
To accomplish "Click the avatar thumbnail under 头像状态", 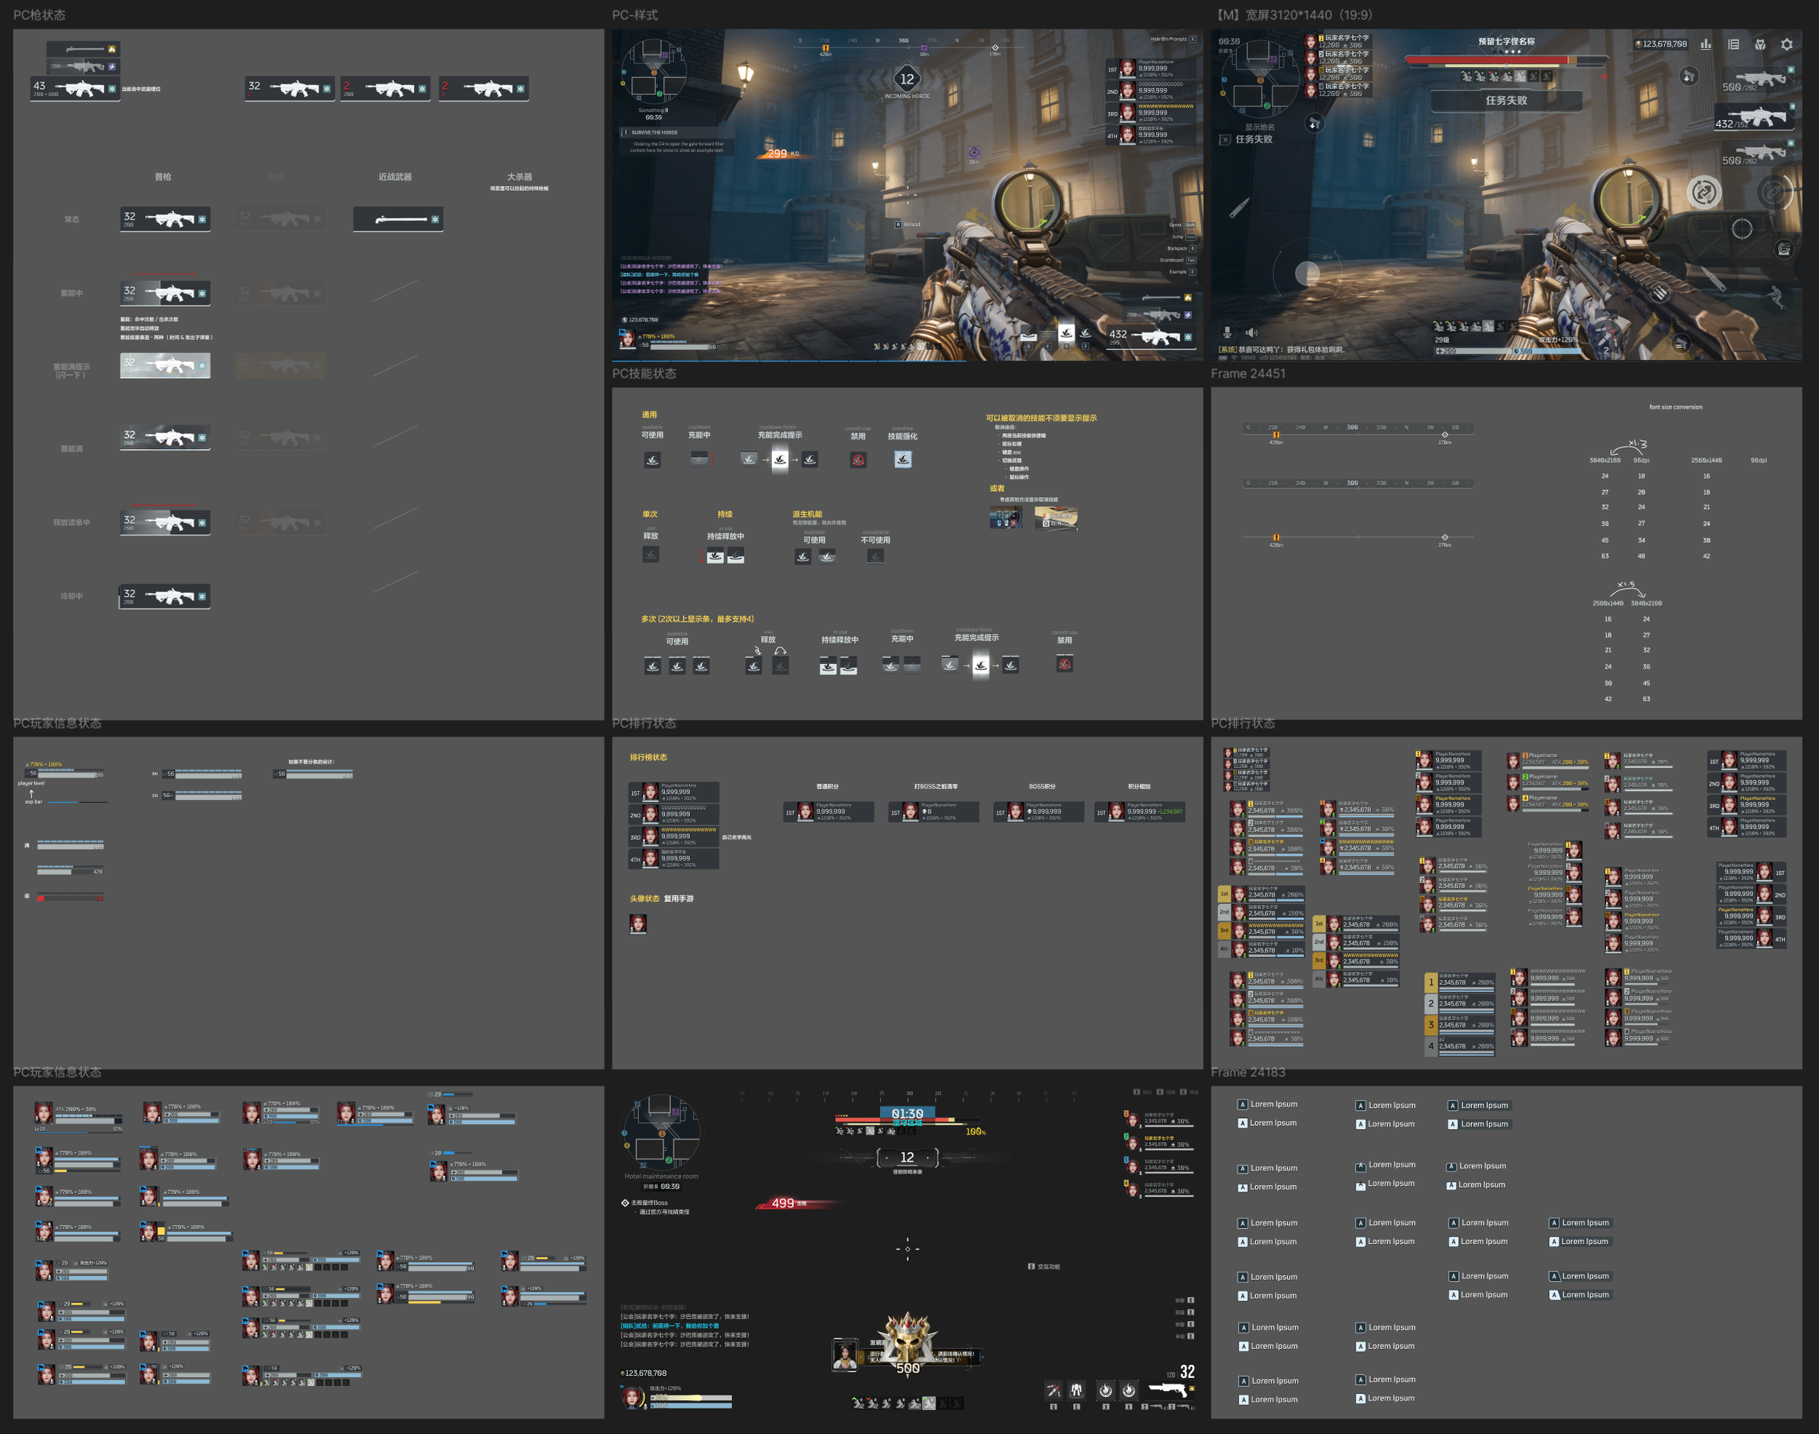I will (x=639, y=924).
